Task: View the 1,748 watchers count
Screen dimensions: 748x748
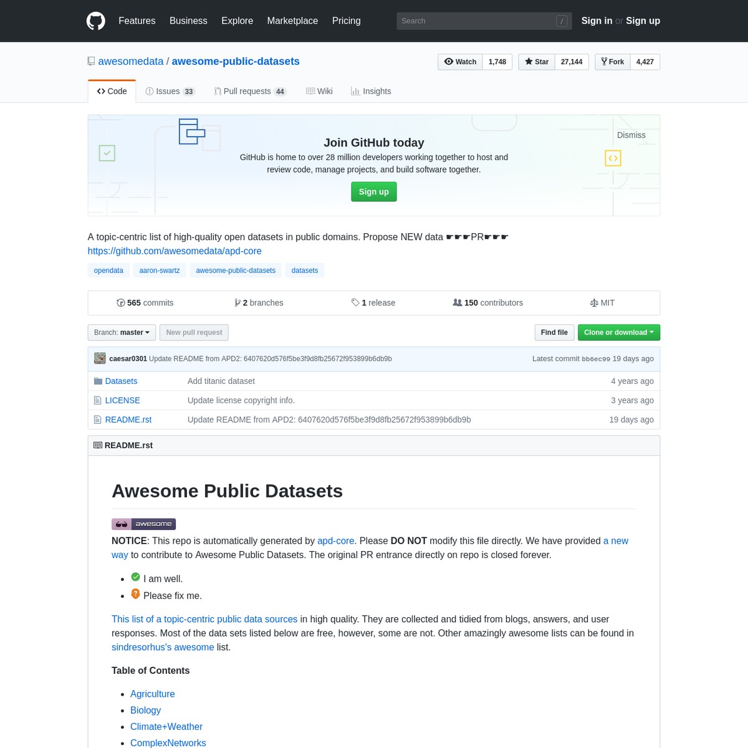Action: 497,62
